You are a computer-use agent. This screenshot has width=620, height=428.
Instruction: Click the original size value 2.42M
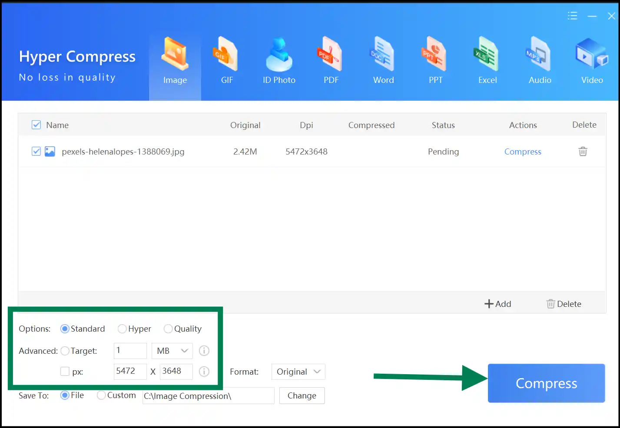(x=245, y=151)
